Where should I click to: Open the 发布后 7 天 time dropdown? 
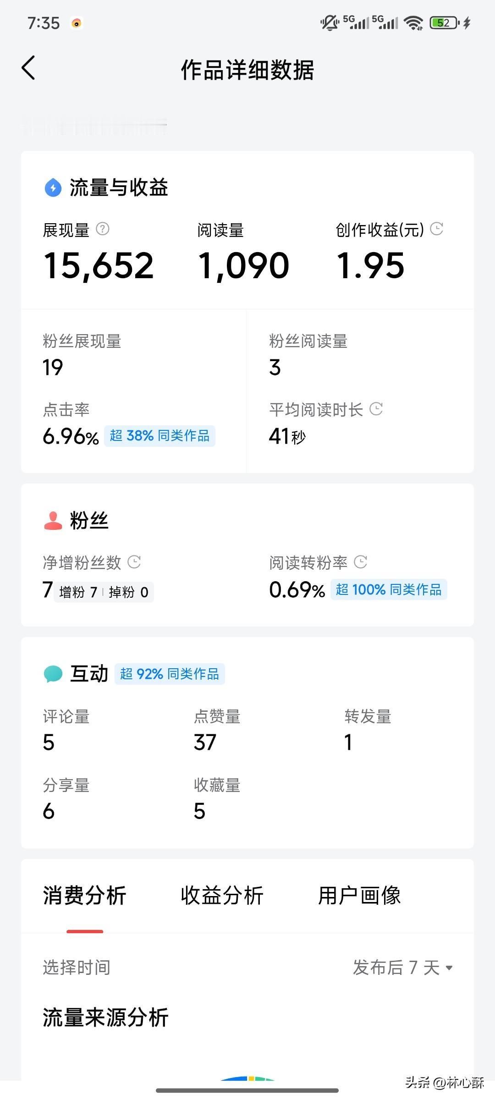point(403,968)
